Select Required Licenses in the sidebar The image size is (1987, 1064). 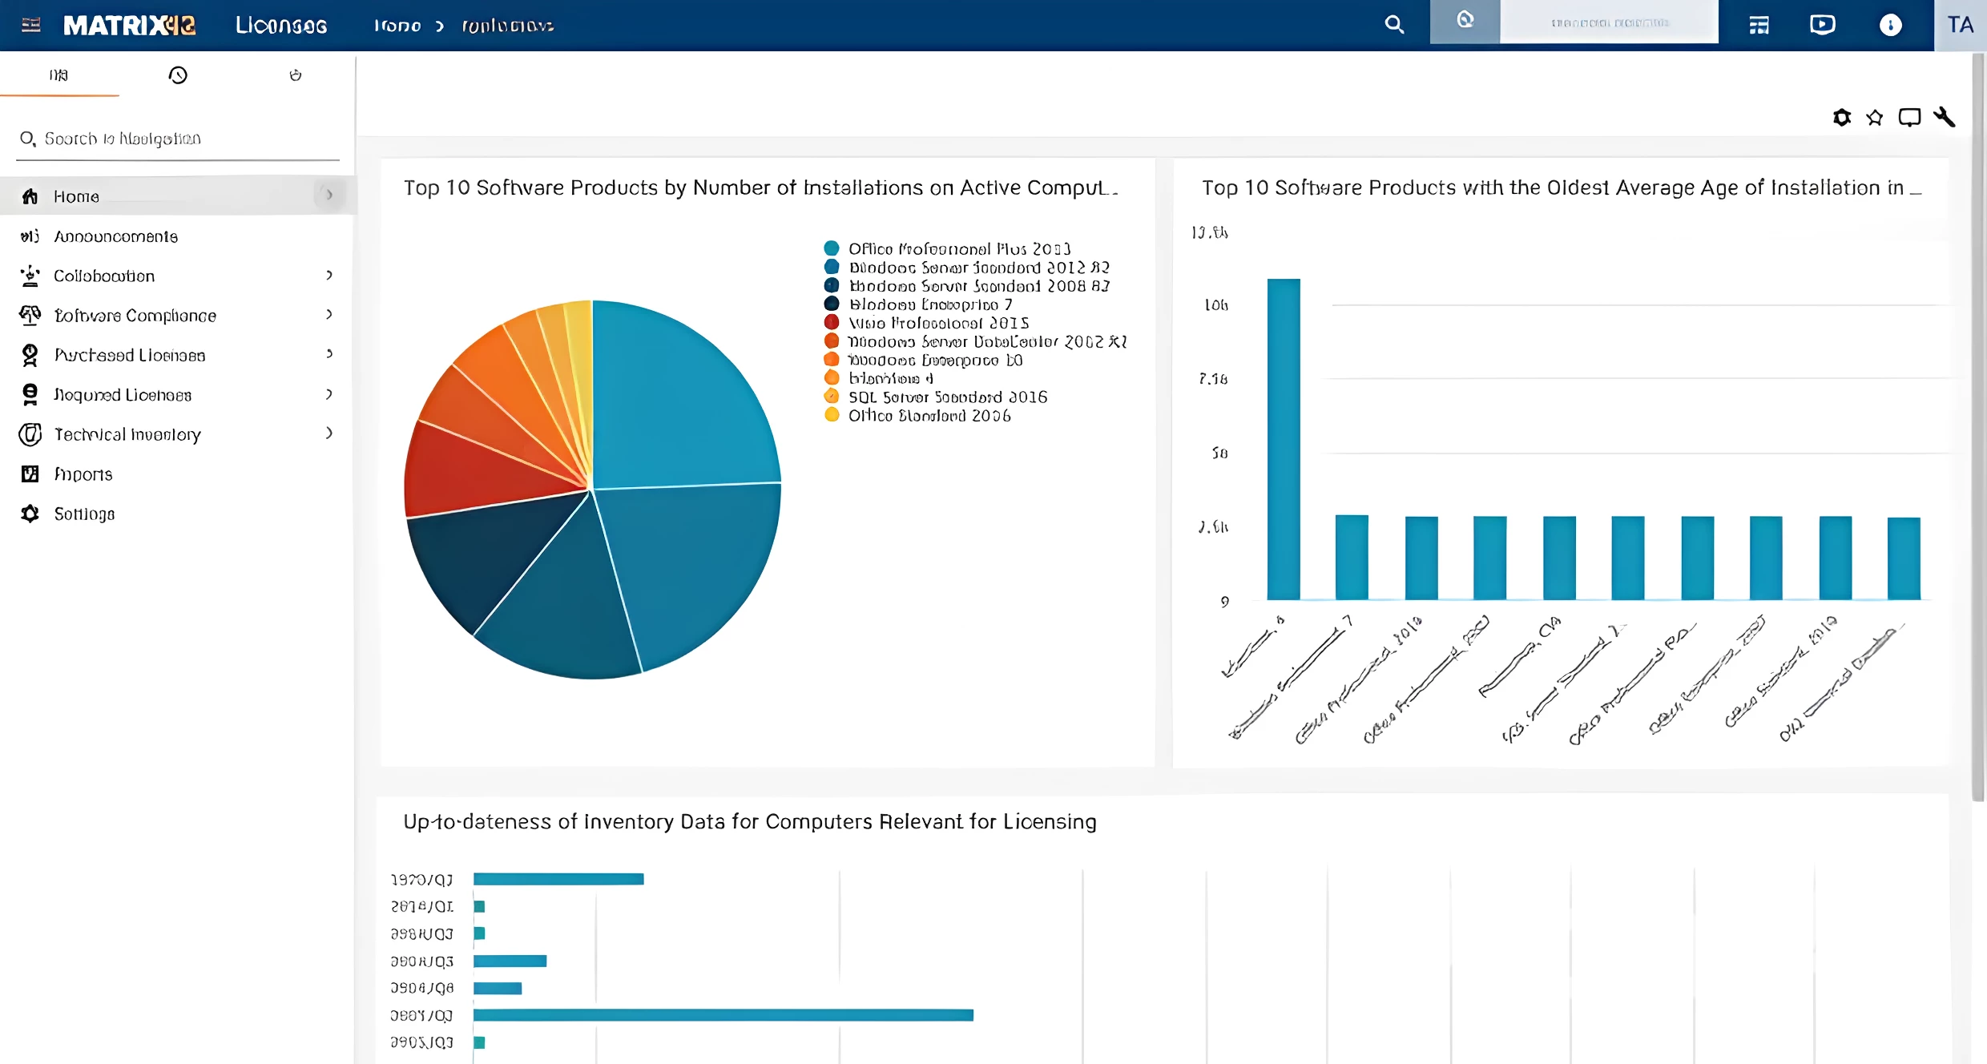coord(123,394)
